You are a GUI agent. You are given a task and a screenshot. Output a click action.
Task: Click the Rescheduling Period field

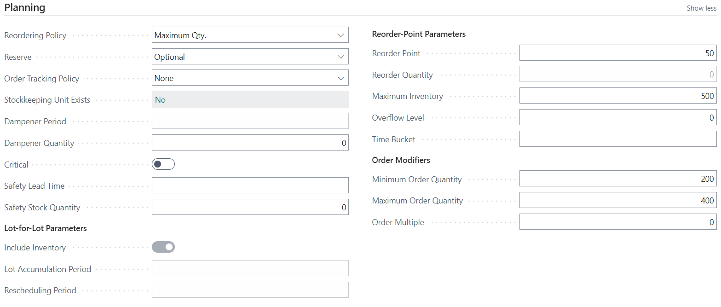click(x=250, y=289)
